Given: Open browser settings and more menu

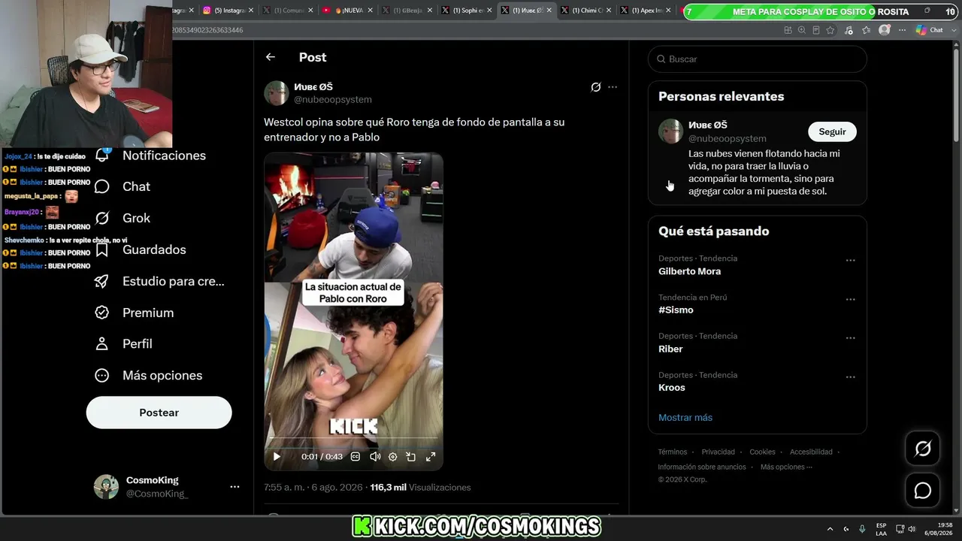Looking at the screenshot, I should coord(903,30).
